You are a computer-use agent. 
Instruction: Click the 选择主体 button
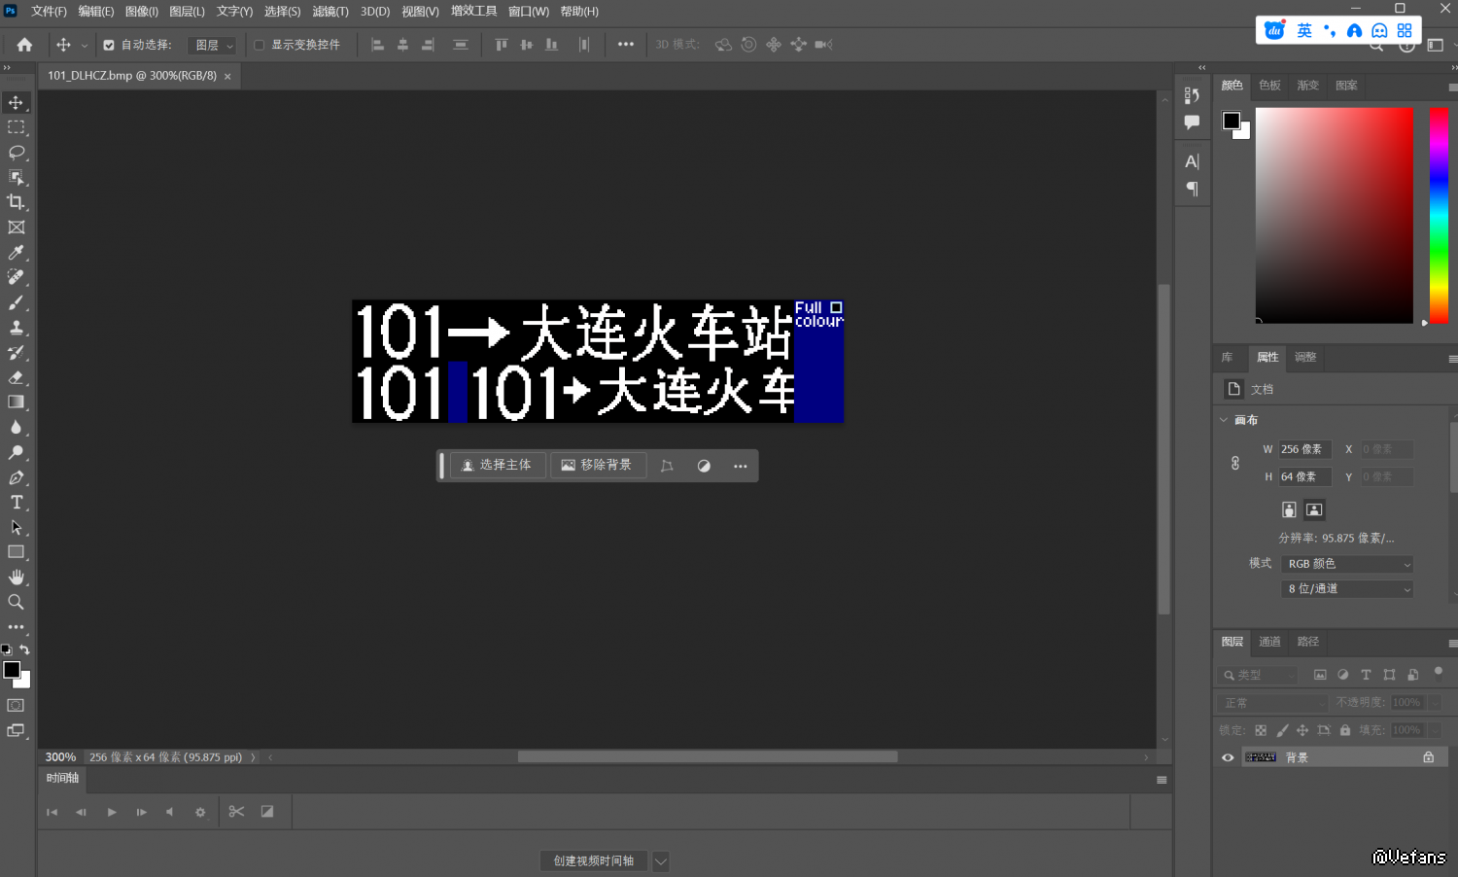click(497, 466)
